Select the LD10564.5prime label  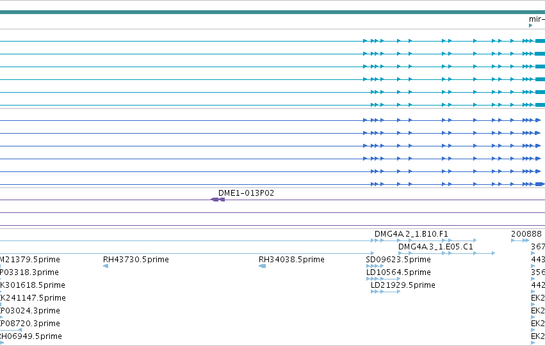398,272
